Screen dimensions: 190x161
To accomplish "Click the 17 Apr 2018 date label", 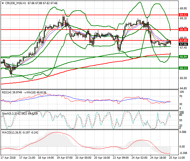I will tap(8, 158).
